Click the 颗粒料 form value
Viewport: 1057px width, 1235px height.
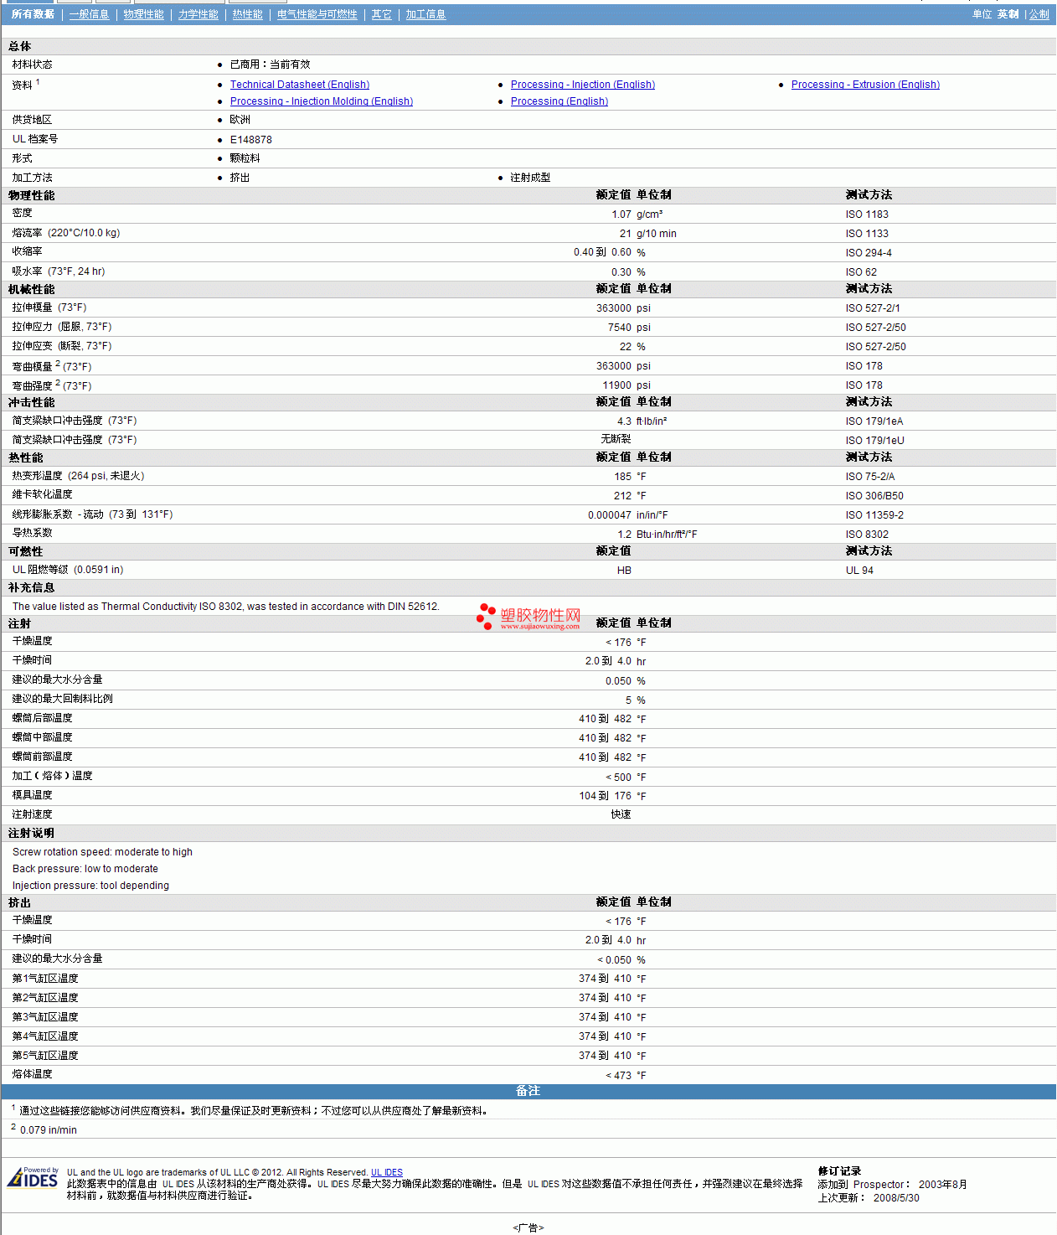pos(245,158)
